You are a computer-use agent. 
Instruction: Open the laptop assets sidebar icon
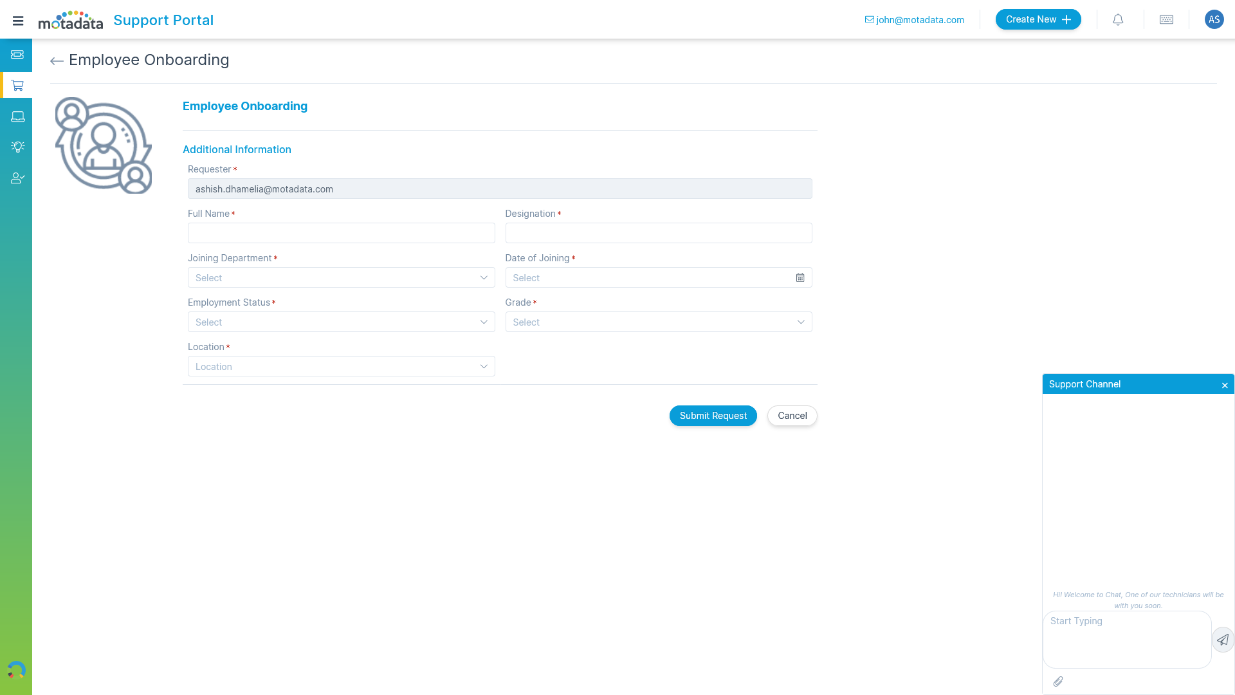[17, 116]
